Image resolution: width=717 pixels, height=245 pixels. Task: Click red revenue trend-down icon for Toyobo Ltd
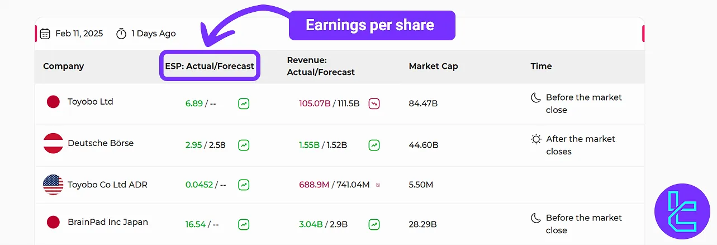pyautogui.click(x=374, y=103)
